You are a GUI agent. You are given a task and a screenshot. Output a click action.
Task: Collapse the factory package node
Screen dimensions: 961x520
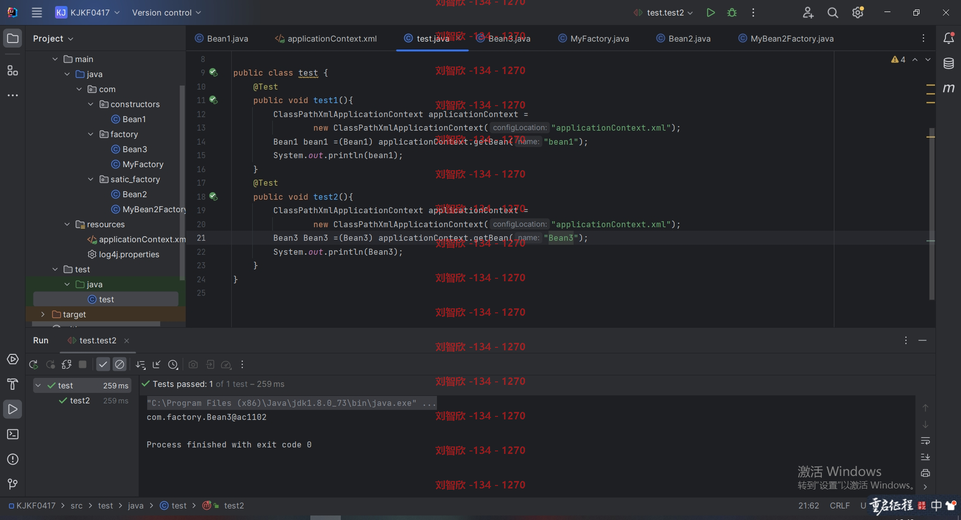(x=91, y=134)
